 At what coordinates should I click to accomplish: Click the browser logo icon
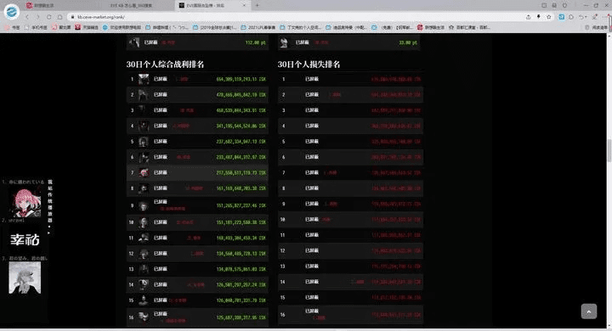(12, 12)
